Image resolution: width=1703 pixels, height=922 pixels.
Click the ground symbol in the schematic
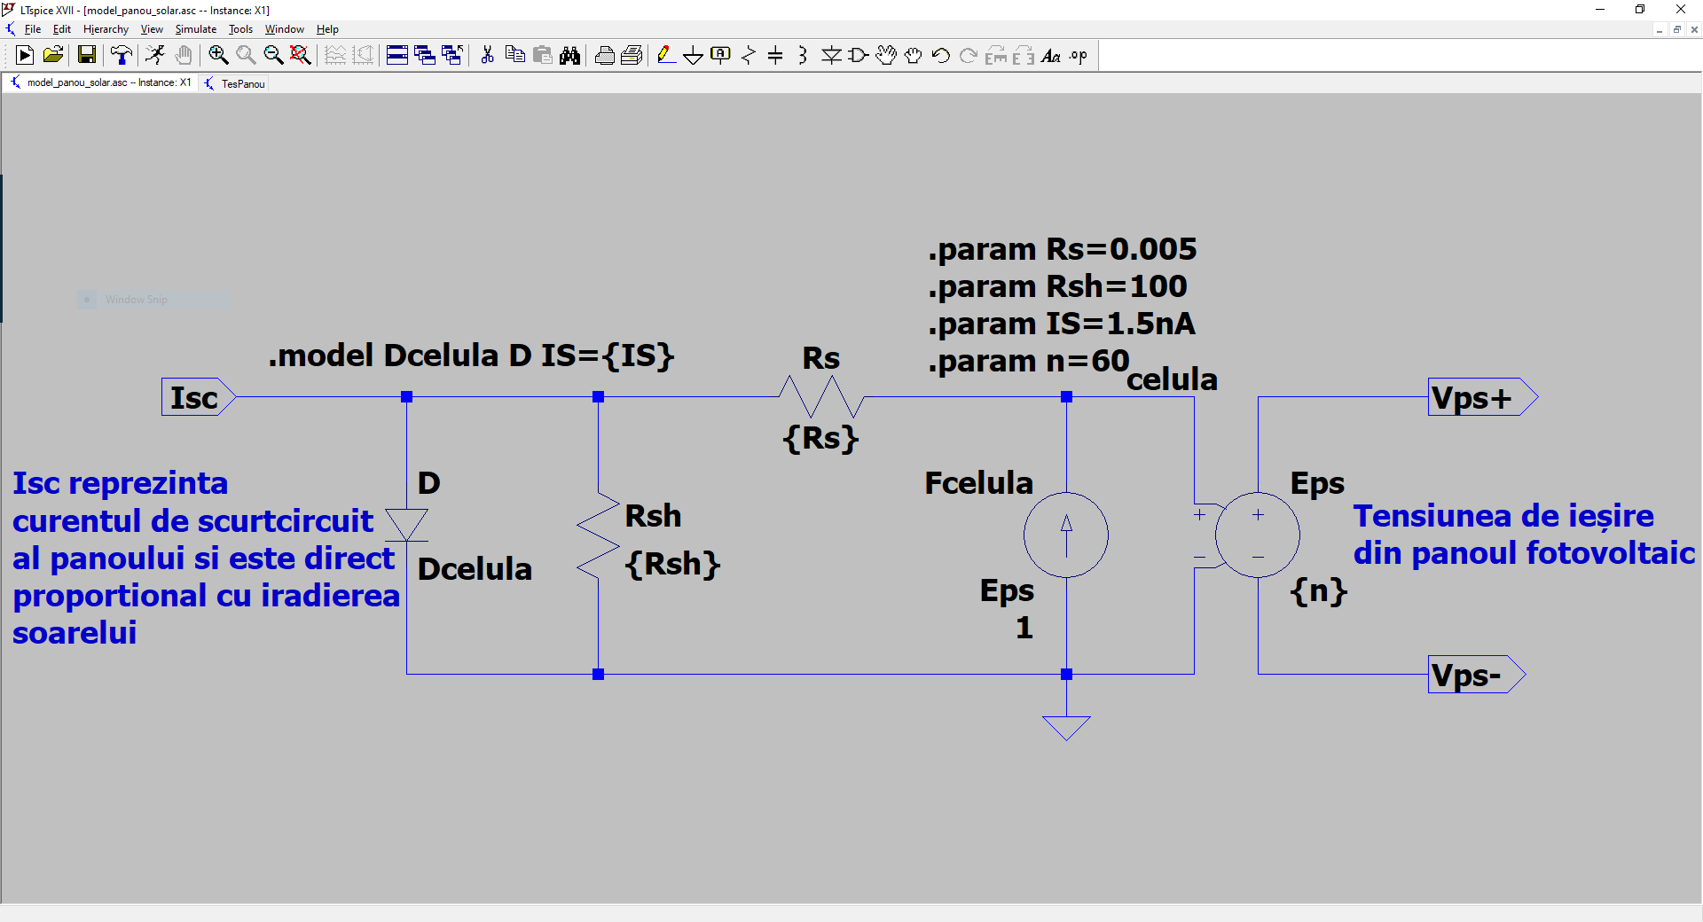[x=1066, y=728]
